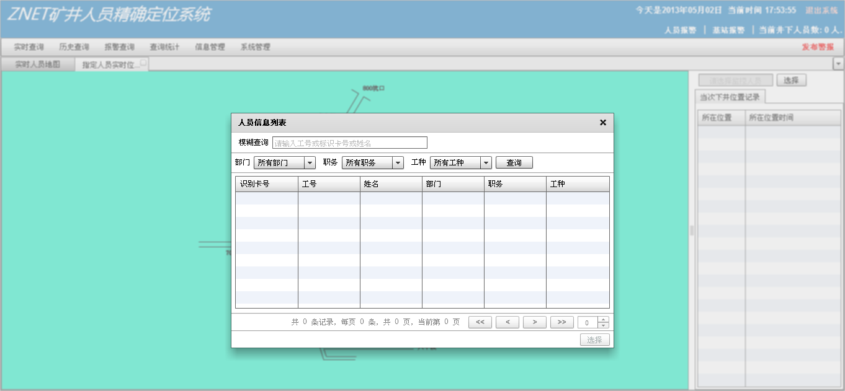Expand the 部门 dropdown showing 所有部门
The height and width of the screenshot is (391, 845).
tap(310, 162)
